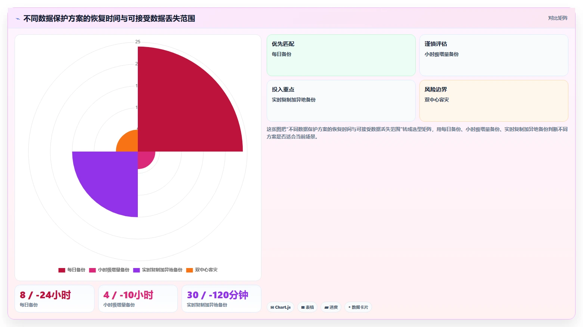
Task: Select the 30 / -120分钟 stat card
Action: (x=221, y=299)
